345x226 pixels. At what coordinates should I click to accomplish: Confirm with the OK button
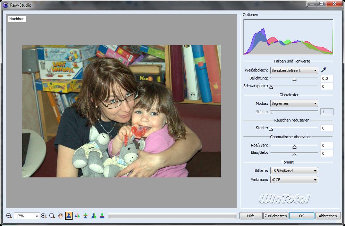[x=301, y=216]
